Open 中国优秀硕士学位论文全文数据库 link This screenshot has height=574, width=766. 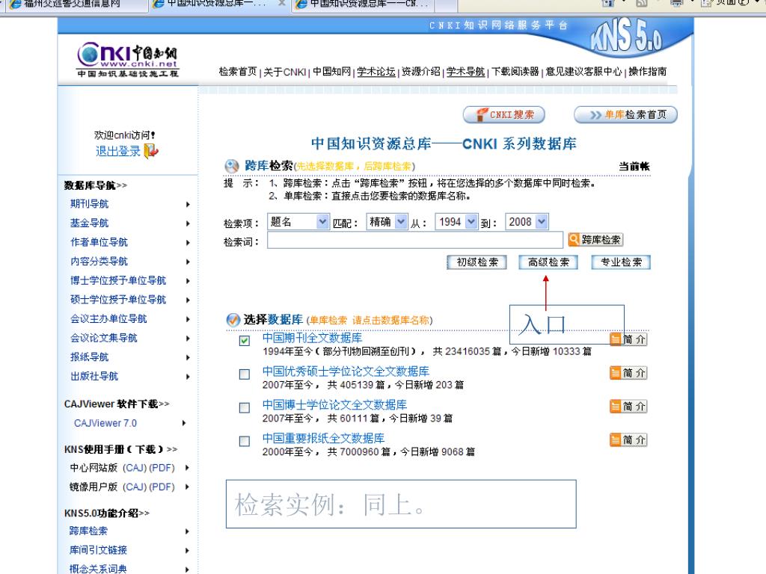[x=346, y=371]
